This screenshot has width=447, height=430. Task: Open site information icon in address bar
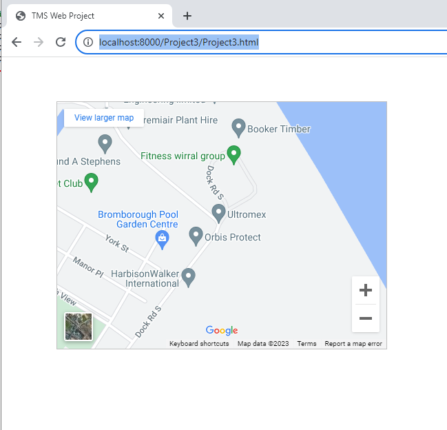(88, 42)
